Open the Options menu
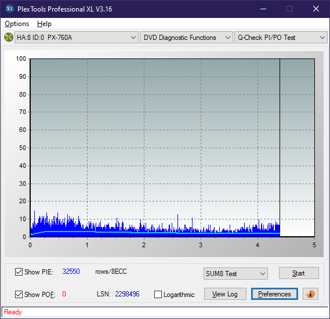This screenshot has height=319, width=330. [x=17, y=24]
